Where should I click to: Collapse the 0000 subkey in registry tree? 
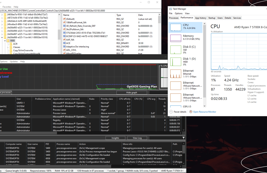(5, 41)
